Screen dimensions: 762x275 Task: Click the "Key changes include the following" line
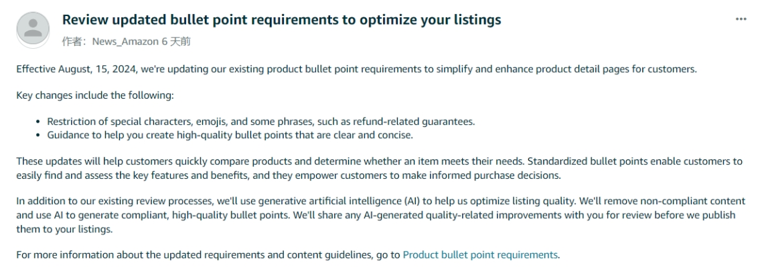point(95,95)
